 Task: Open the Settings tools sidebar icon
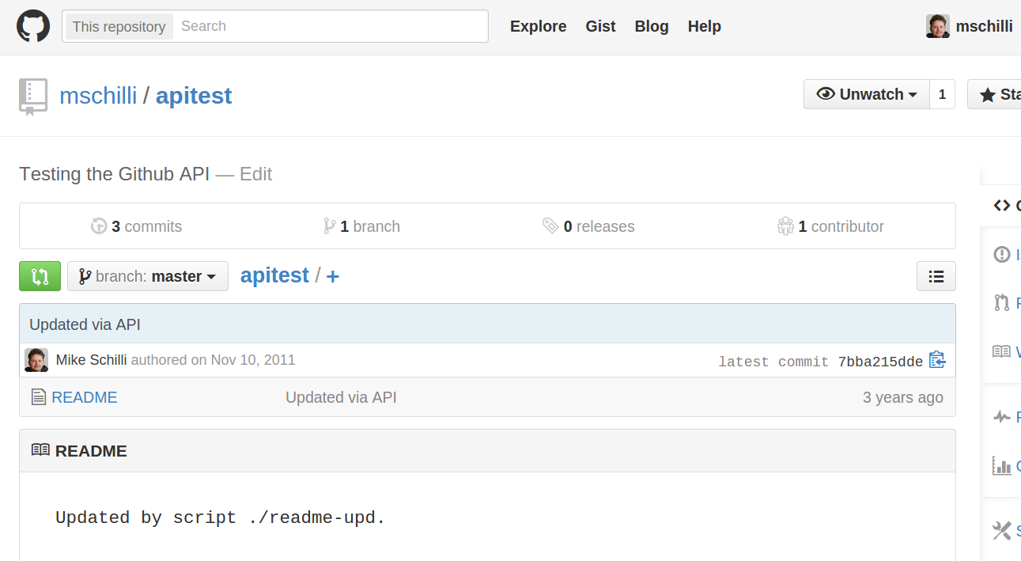[1002, 530]
